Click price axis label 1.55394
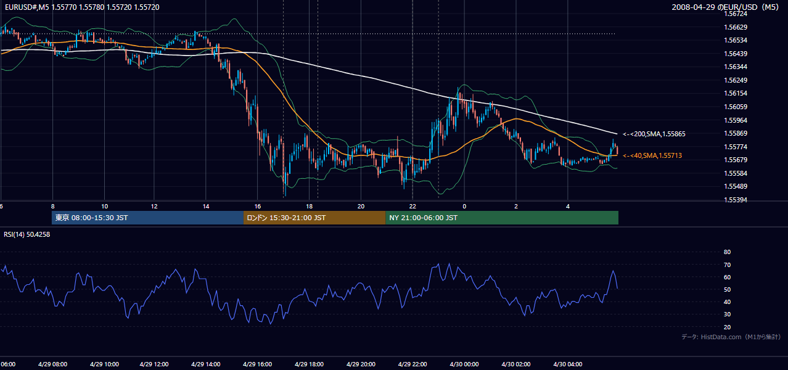 tap(734, 200)
